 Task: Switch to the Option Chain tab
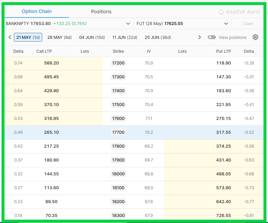(x=37, y=11)
